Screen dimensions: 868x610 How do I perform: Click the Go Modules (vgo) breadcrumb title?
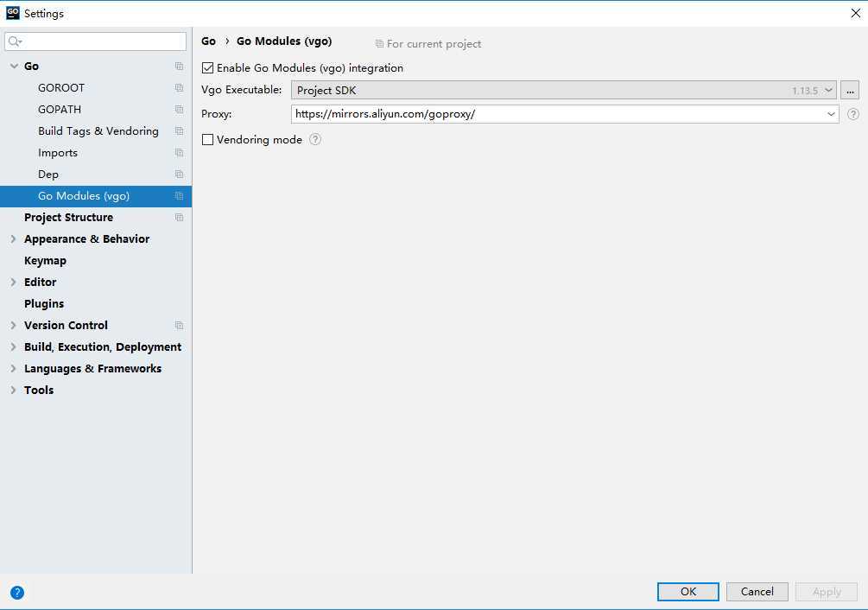[x=284, y=41]
